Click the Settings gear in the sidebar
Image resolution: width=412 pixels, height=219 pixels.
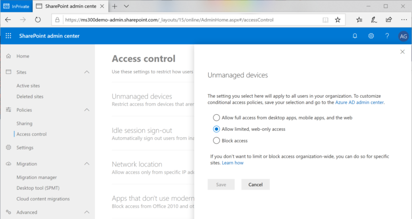[9, 147]
